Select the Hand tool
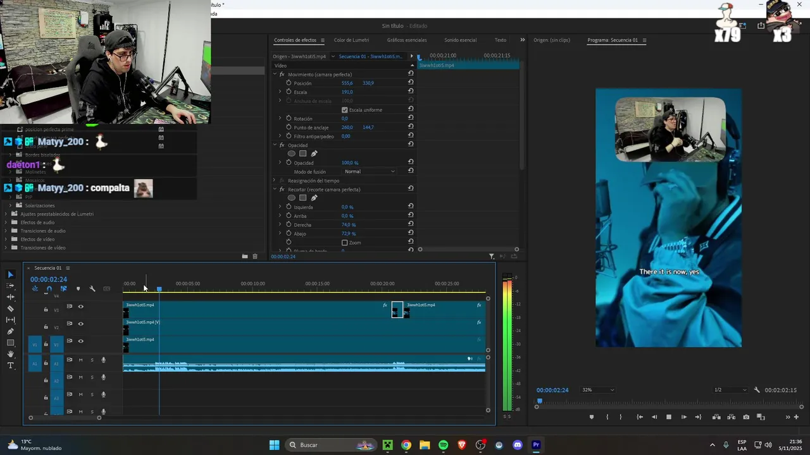 (x=10, y=354)
